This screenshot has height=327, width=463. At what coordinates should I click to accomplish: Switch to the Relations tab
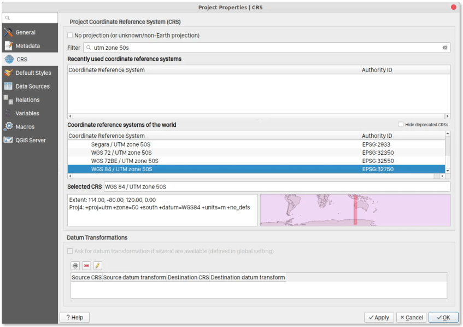point(30,100)
